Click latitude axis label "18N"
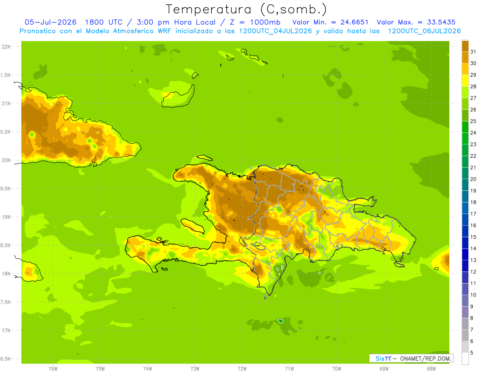Viewport: 484px width, 374px height. coord(6,274)
